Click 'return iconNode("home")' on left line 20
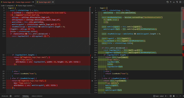This screenshot has width=184, height=98. pos(25,73)
